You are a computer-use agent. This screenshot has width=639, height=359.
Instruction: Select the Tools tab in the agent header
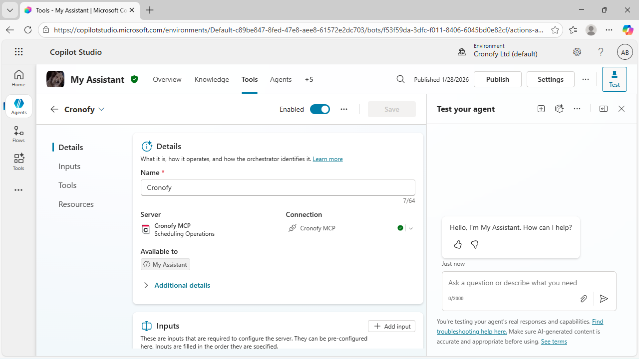[x=250, y=79]
